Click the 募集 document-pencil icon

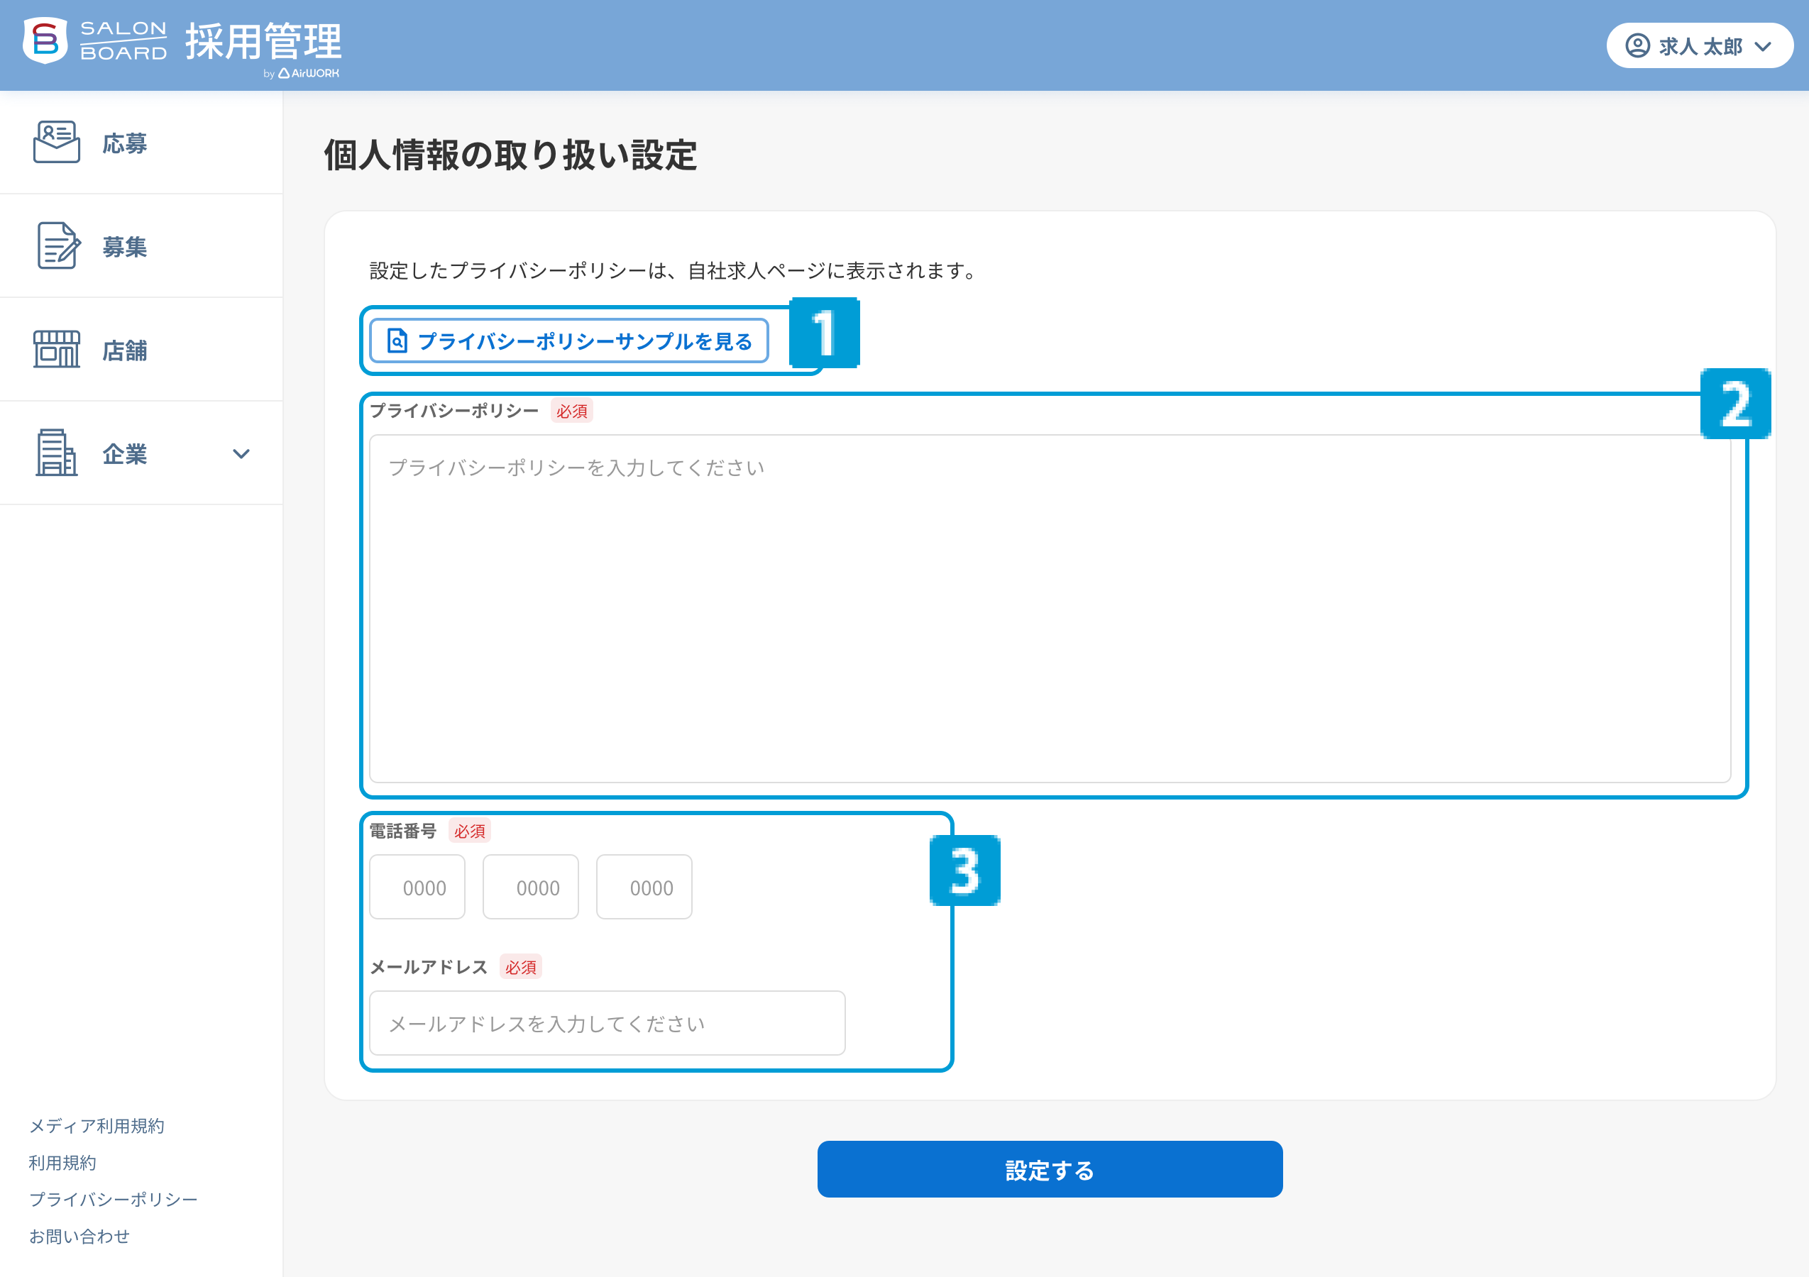click(x=58, y=245)
